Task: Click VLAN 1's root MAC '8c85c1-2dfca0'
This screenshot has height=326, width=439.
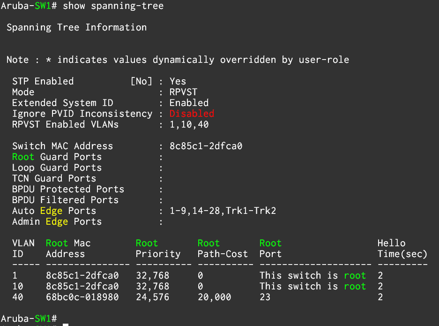Action: (82, 275)
